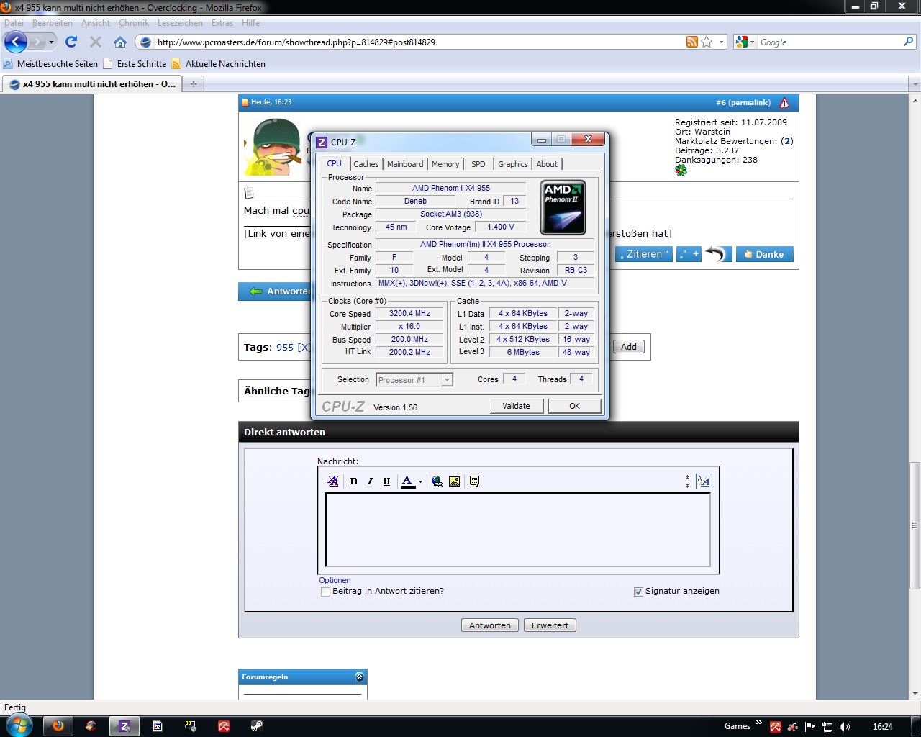The height and width of the screenshot is (737, 921).
Task: Stop loading the page with the X icon
Action: click(96, 42)
